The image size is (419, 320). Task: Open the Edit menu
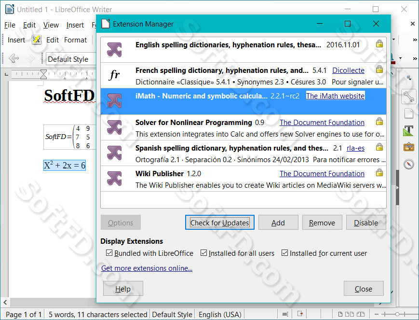(29, 25)
